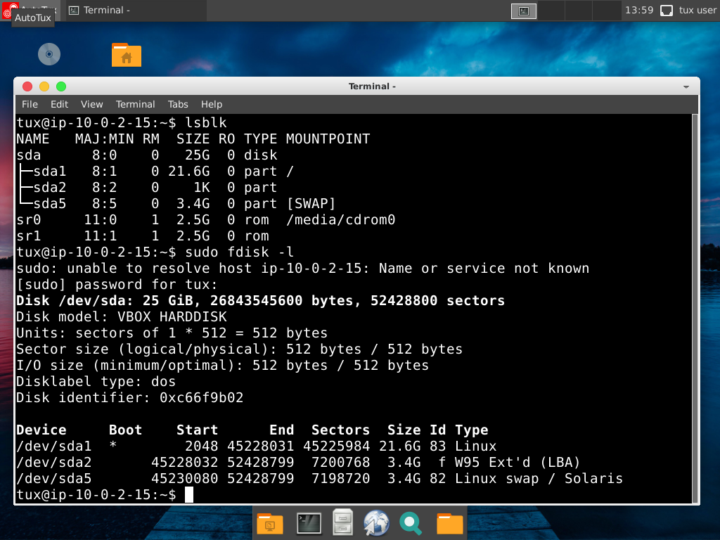Click the CD-ROM disc desktop icon
The width and height of the screenshot is (720, 540).
(x=49, y=54)
